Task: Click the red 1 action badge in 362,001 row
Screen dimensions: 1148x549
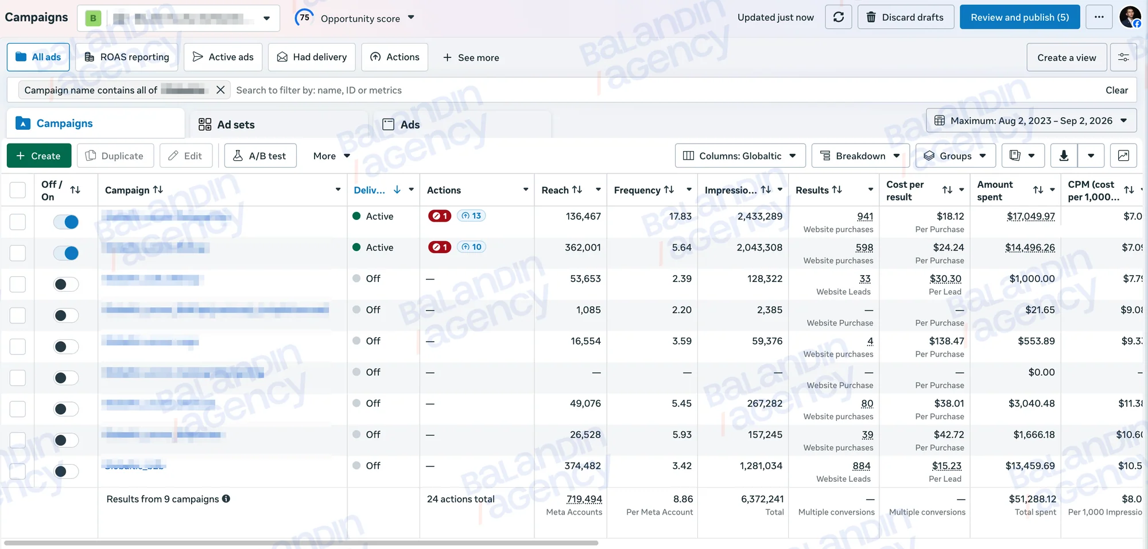Action: click(x=440, y=247)
